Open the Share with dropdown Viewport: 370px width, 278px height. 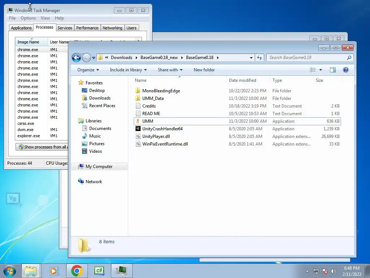170,70
